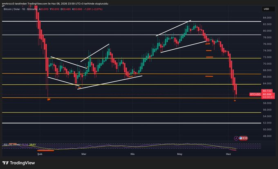
Task: Click the Bitcoin / Dolar symbol title
Action: pyautogui.click(x=12, y=9)
